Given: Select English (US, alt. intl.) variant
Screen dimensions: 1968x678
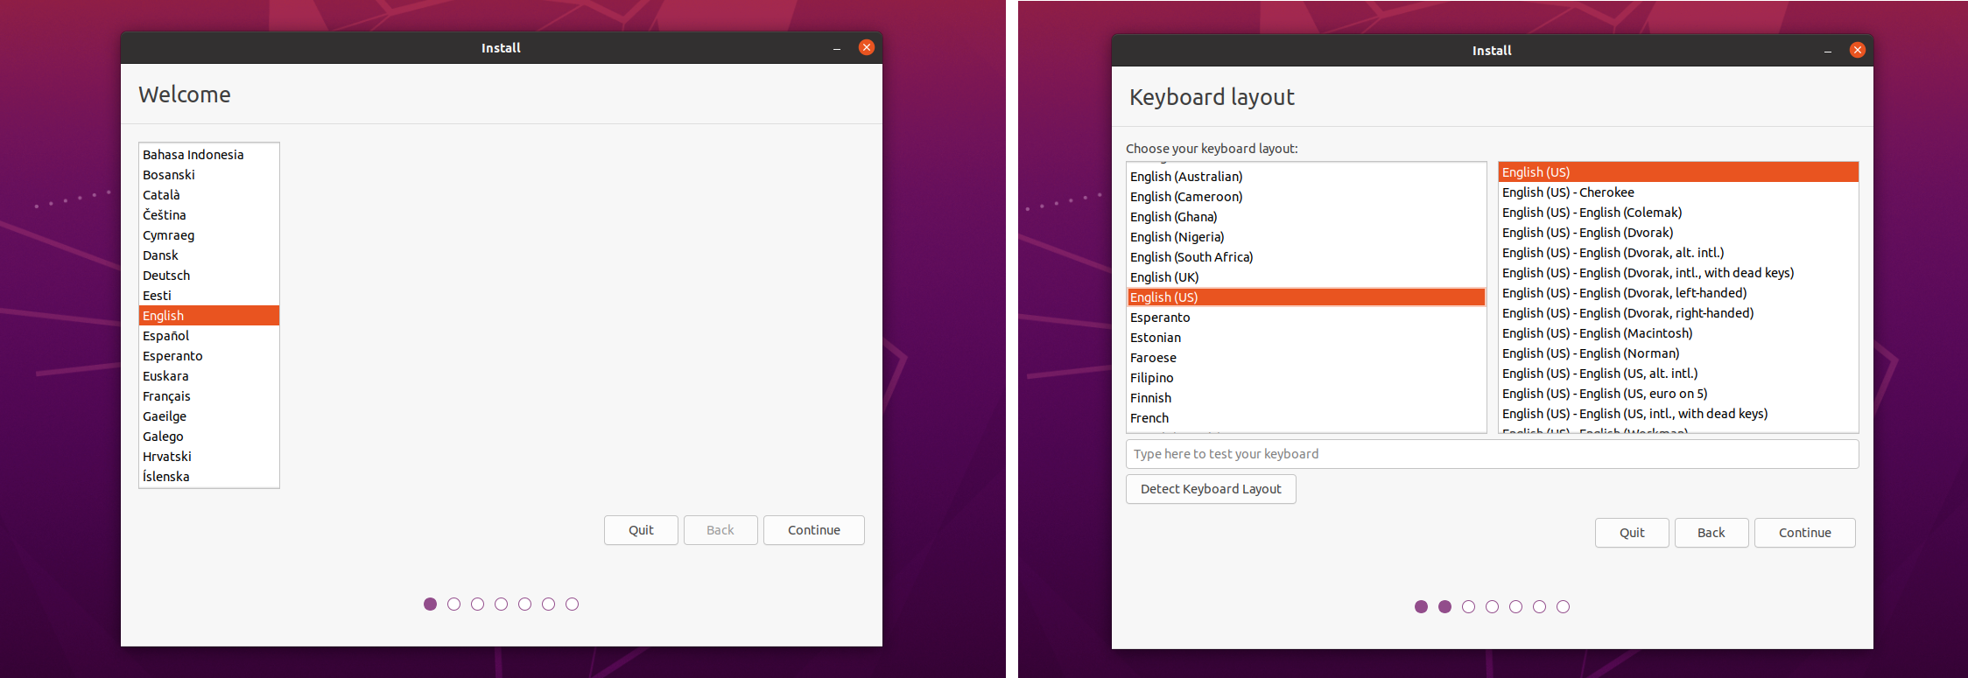Looking at the screenshot, I should [1678, 374].
